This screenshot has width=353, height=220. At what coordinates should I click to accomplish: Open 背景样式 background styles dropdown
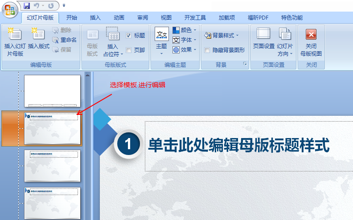point(222,35)
